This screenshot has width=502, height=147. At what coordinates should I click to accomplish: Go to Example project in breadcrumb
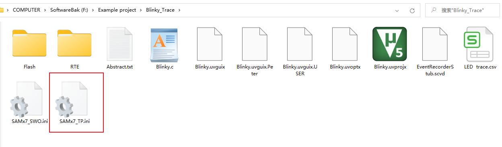pyautogui.click(x=117, y=10)
